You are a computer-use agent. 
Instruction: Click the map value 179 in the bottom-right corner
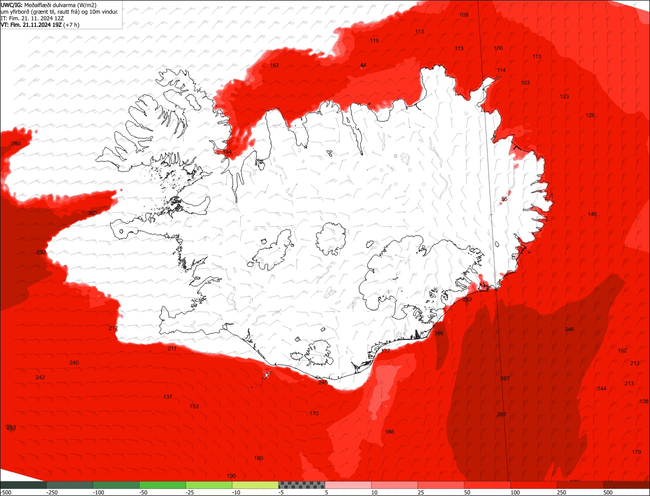click(636, 452)
